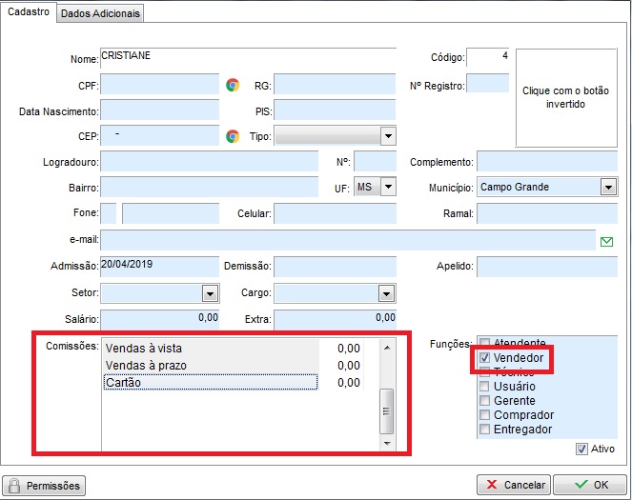Image resolution: width=632 pixels, height=500 pixels.
Task: Expand the Setor dropdown
Action: tap(209, 293)
